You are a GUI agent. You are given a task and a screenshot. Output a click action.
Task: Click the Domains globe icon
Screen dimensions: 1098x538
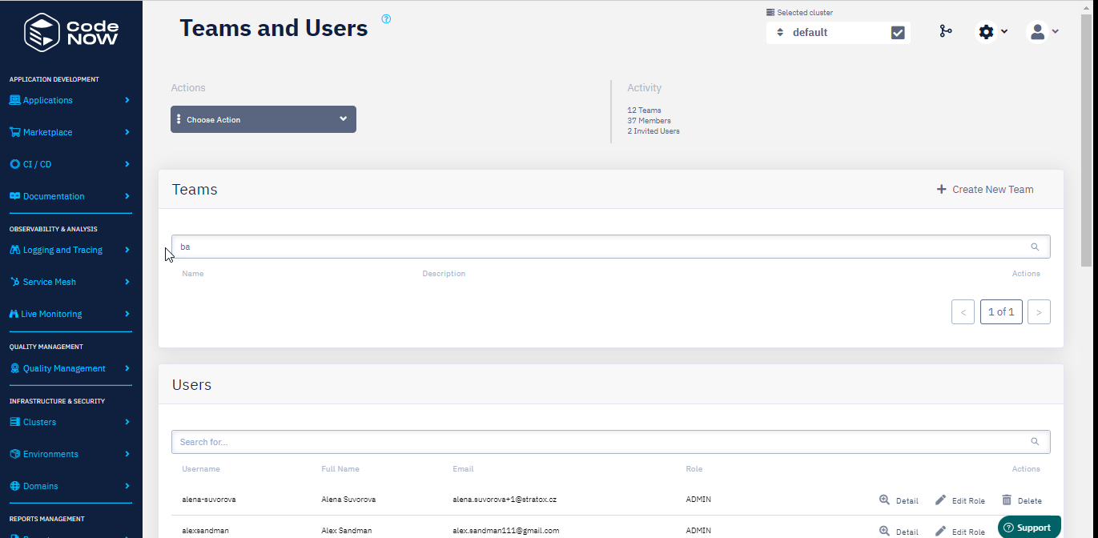(15, 486)
